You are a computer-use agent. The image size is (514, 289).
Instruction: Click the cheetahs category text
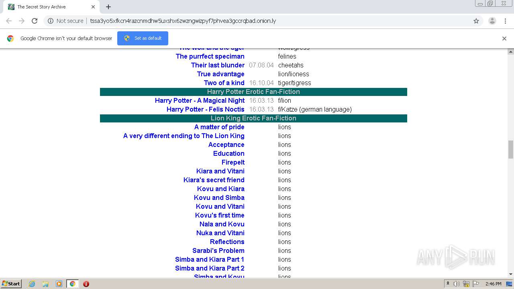291,65
